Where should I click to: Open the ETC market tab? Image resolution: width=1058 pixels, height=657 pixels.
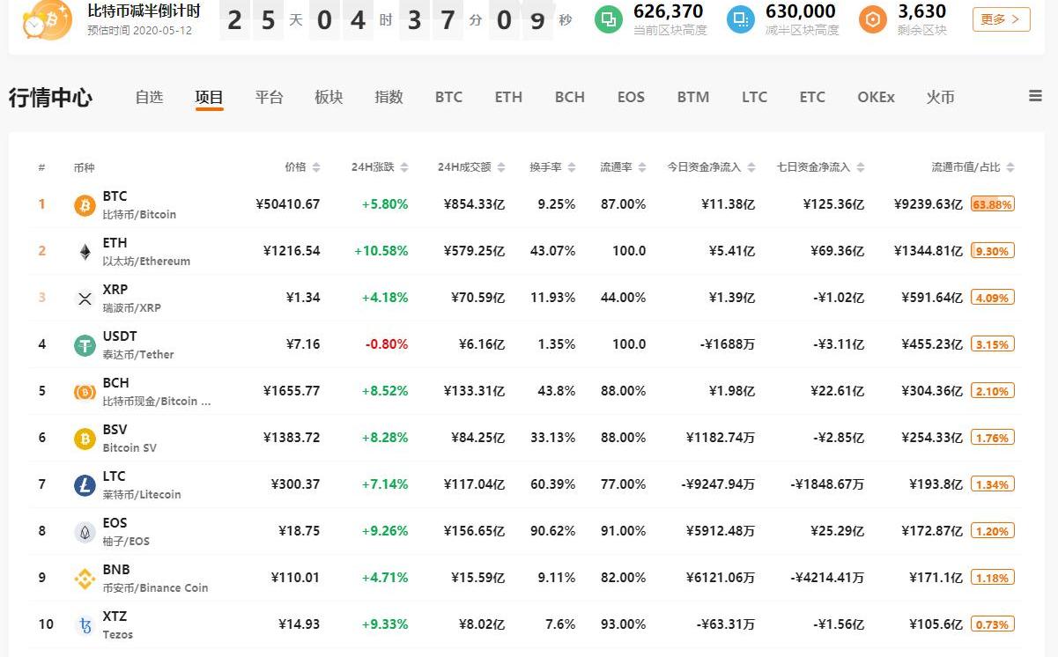pyautogui.click(x=812, y=97)
